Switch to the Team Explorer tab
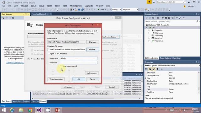The width and height of the screenshot is (201, 113). click(x=165, y=58)
